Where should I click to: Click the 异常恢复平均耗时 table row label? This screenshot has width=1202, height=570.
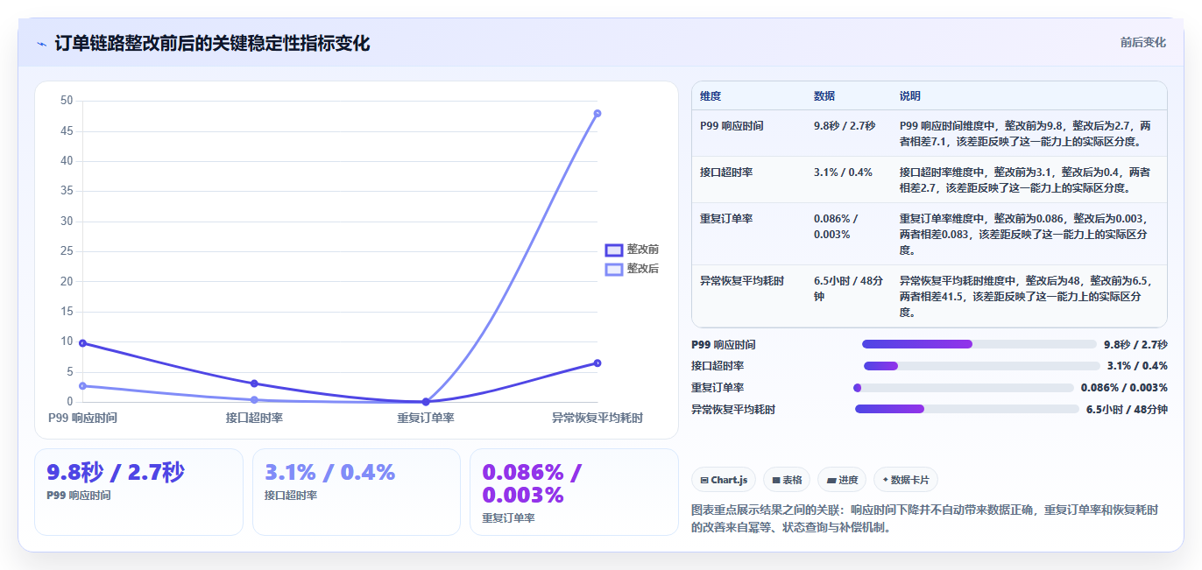[742, 281]
